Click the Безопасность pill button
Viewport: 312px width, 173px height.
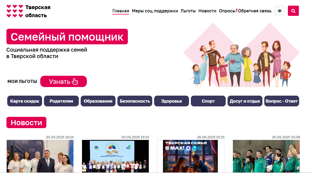[x=135, y=101]
